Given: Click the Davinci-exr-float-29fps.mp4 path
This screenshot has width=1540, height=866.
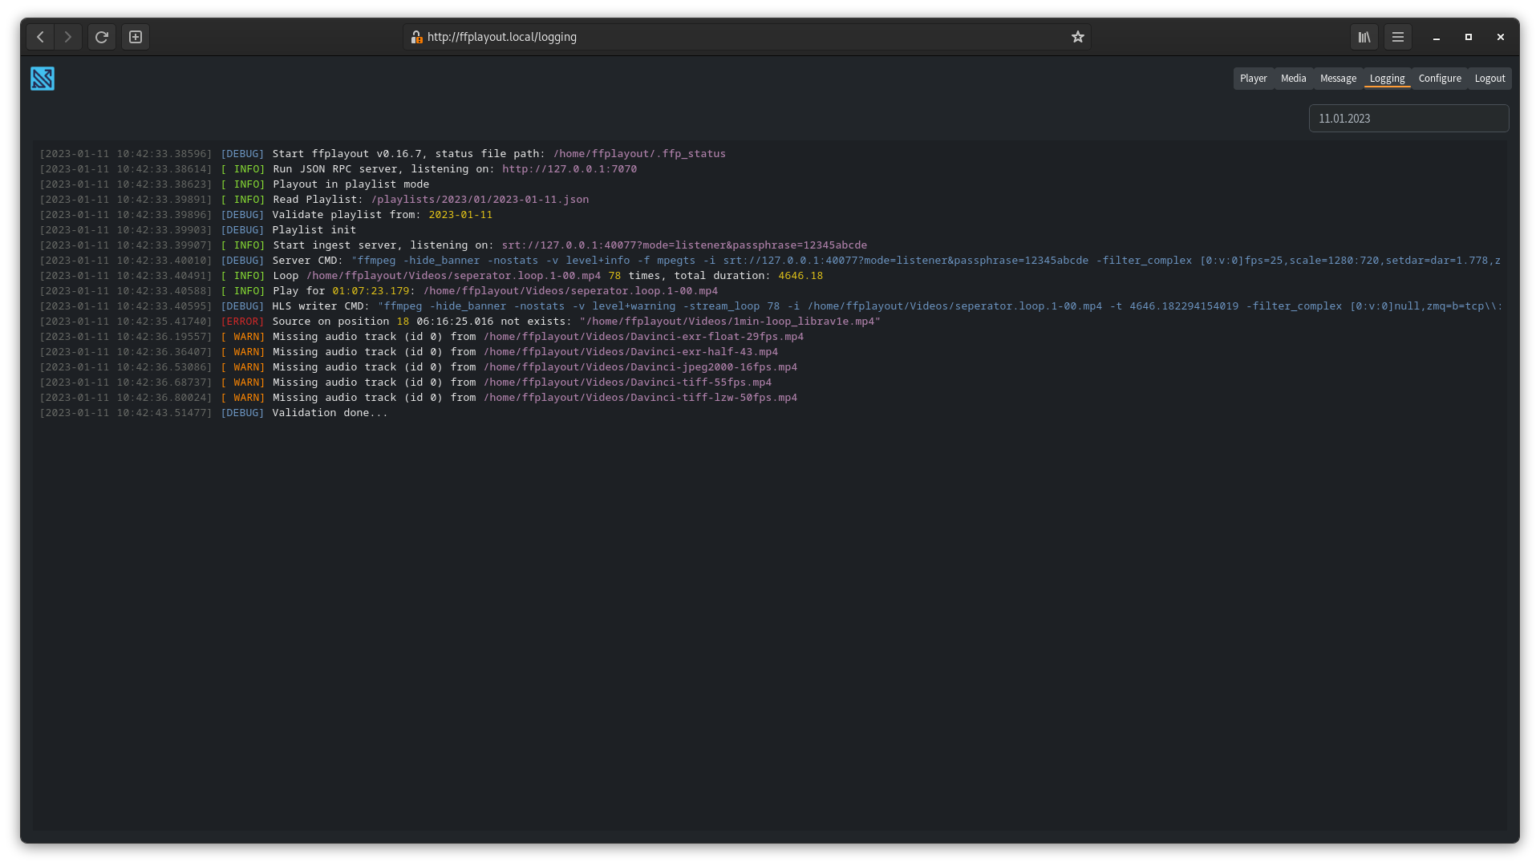Looking at the screenshot, I should pos(643,337).
